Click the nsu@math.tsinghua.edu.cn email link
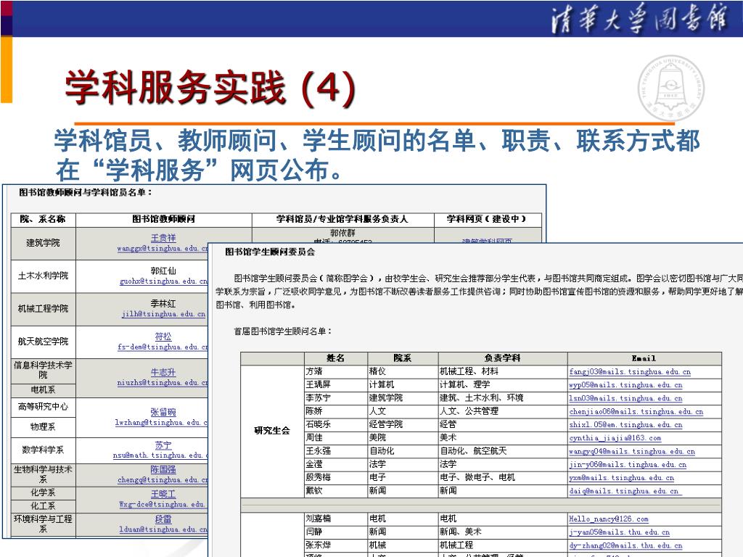 point(160,455)
